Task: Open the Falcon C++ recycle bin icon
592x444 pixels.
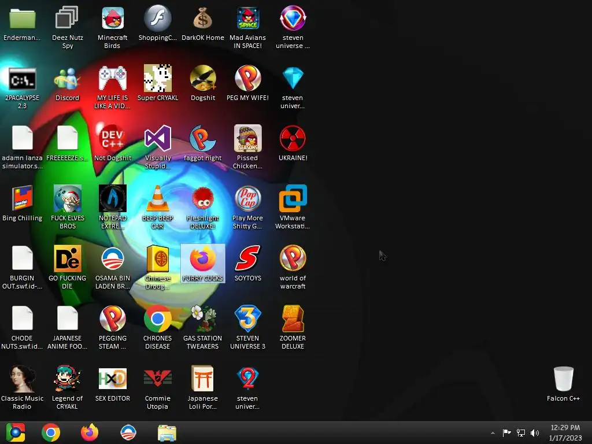Action: pos(563,379)
